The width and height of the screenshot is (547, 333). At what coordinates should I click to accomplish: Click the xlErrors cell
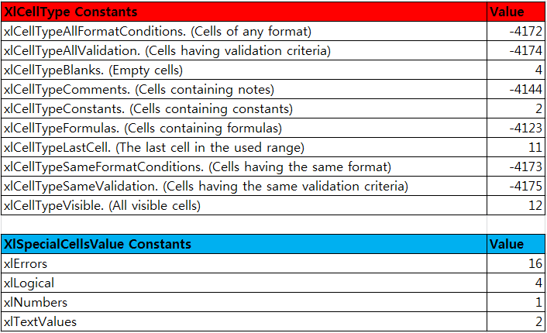click(244, 263)
